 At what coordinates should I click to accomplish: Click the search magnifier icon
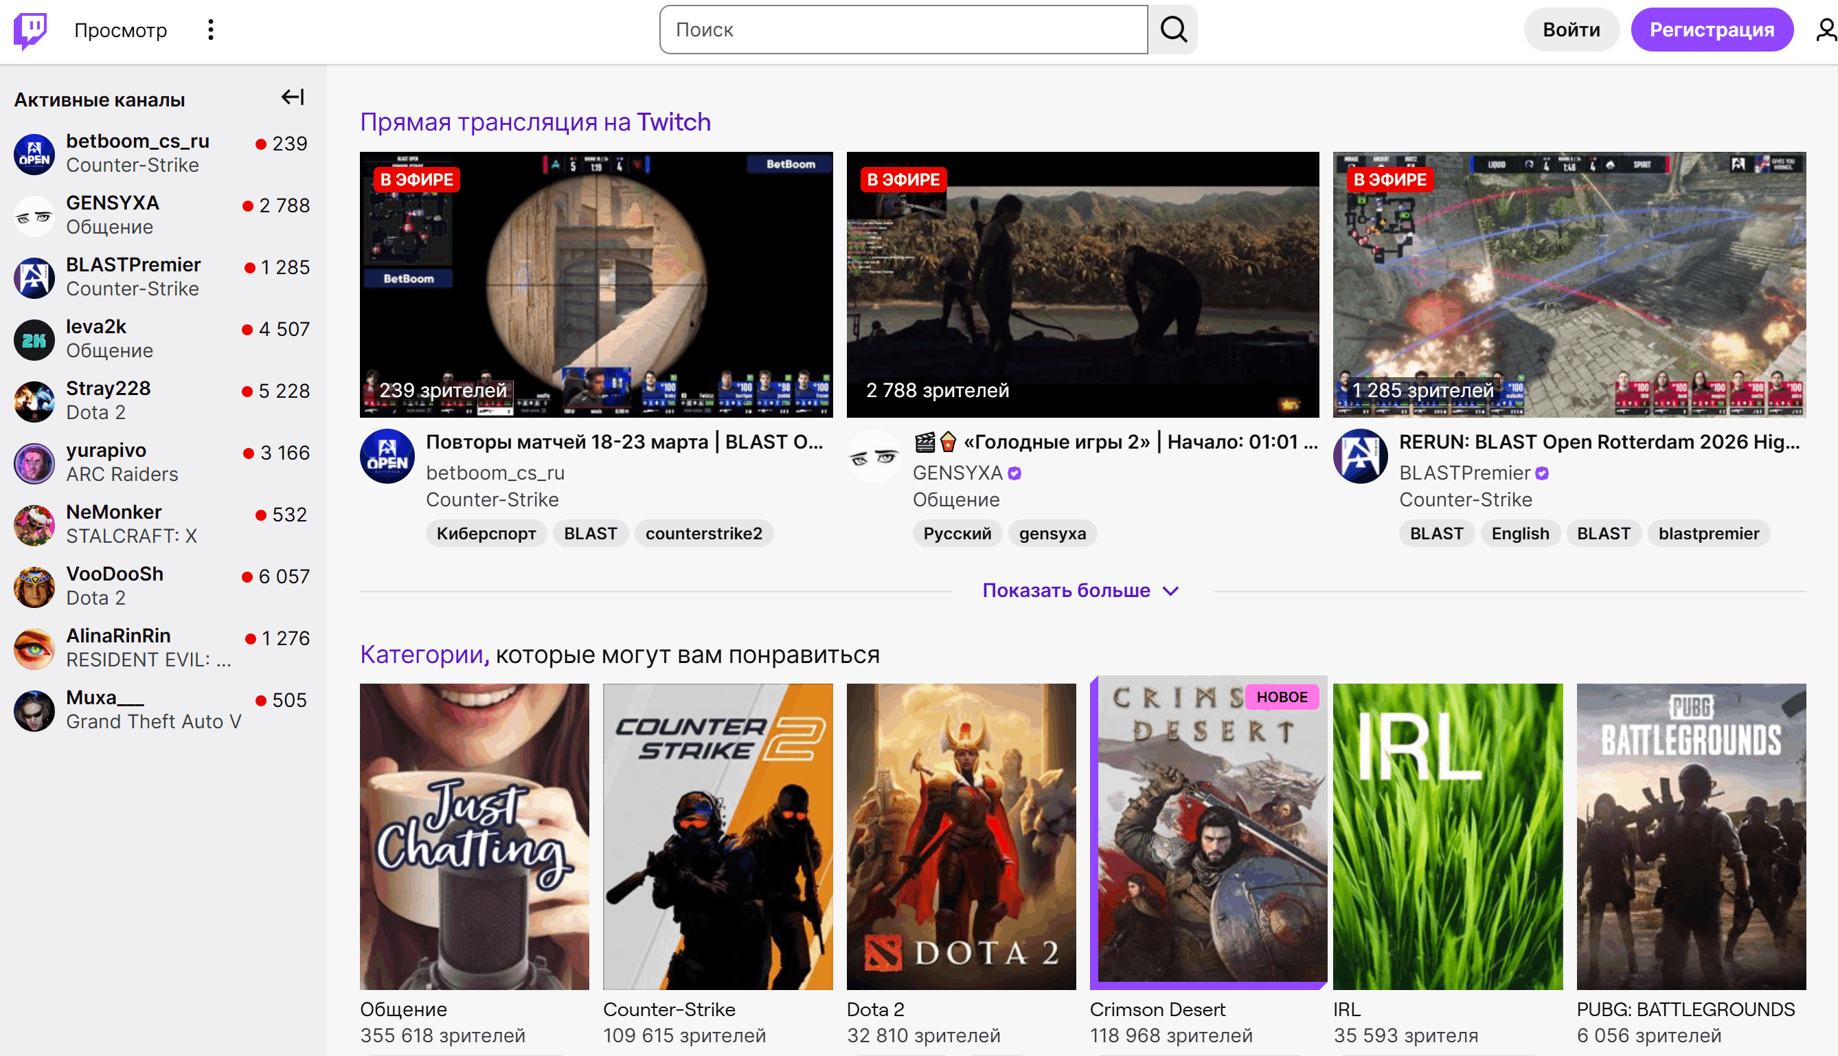(1173, 29)
